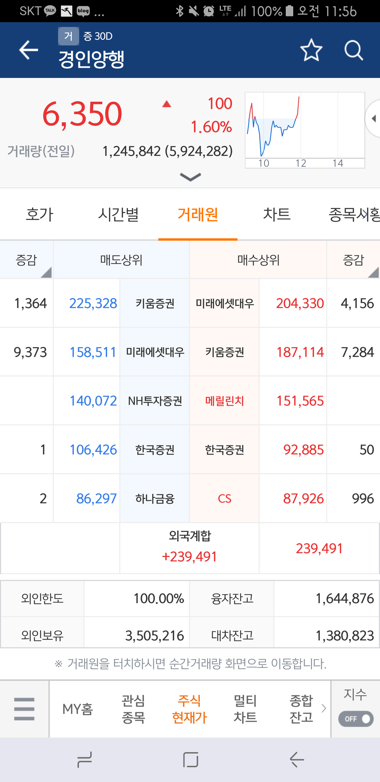This screenshot has height=782, width=380.
Task: Select the 거래원 tab
Action: coord(198,214)
